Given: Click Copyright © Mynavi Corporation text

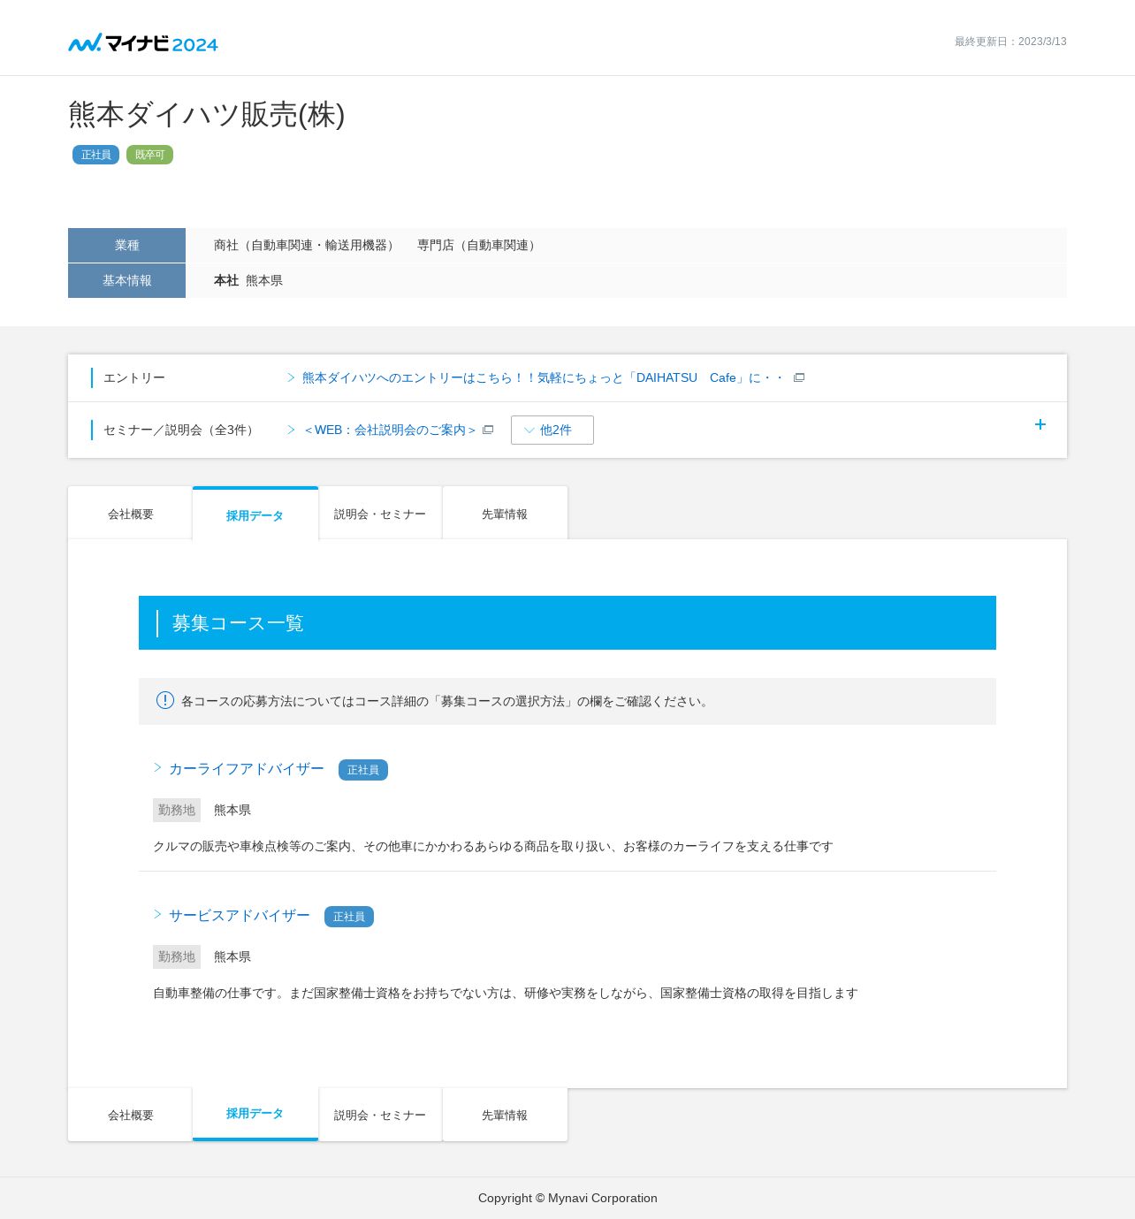Looking at the screenshot, I should pyautogui.click(x=567, y=1198).
